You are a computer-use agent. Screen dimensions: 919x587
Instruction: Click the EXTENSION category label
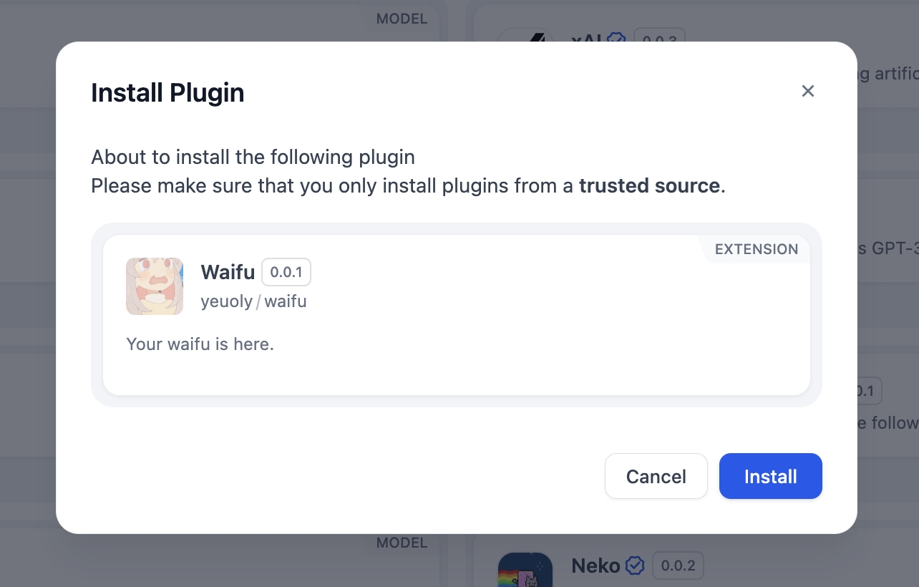point(757,249)
